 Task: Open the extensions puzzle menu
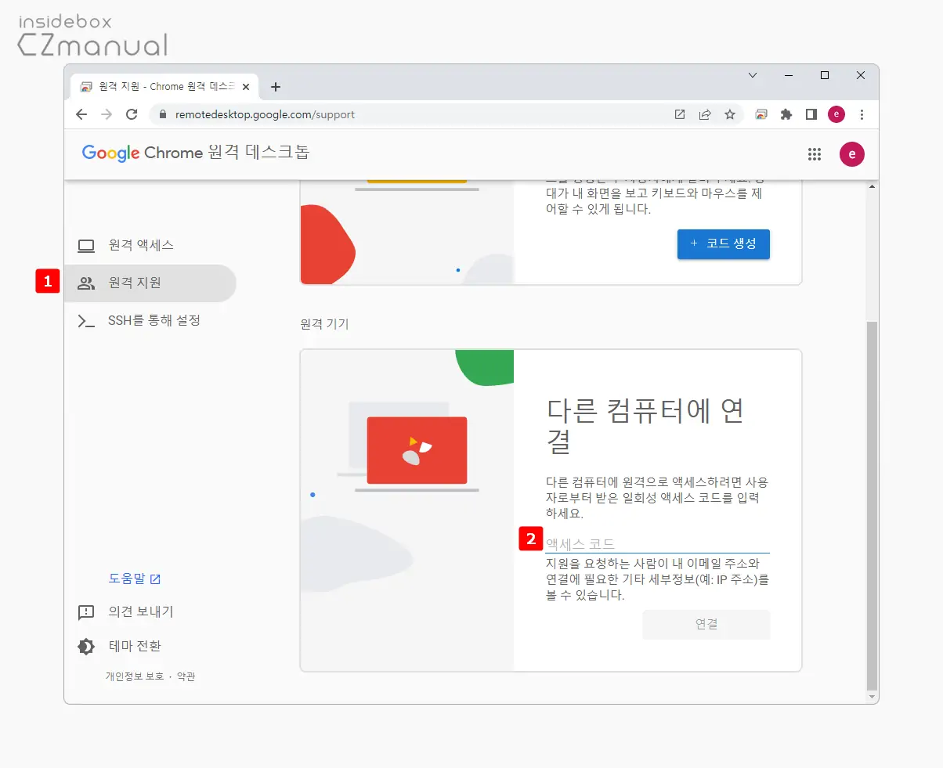click(786, 114)
